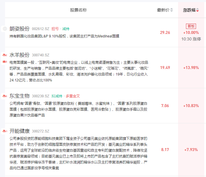Click the red 多重金叉 tag
Viewport: 206px width, 177px height.
(x=73, y=96)
